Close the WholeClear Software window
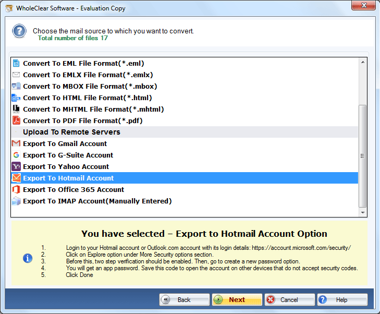 pyautogui.click(x=363, y=5)
